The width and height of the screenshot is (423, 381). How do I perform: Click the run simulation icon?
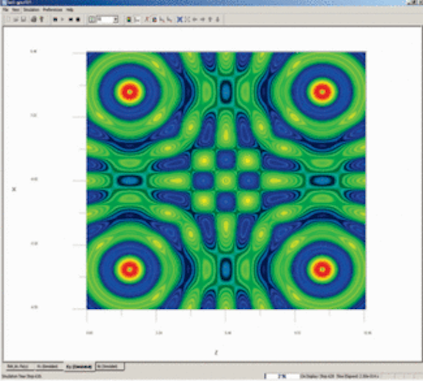[55, 19]
